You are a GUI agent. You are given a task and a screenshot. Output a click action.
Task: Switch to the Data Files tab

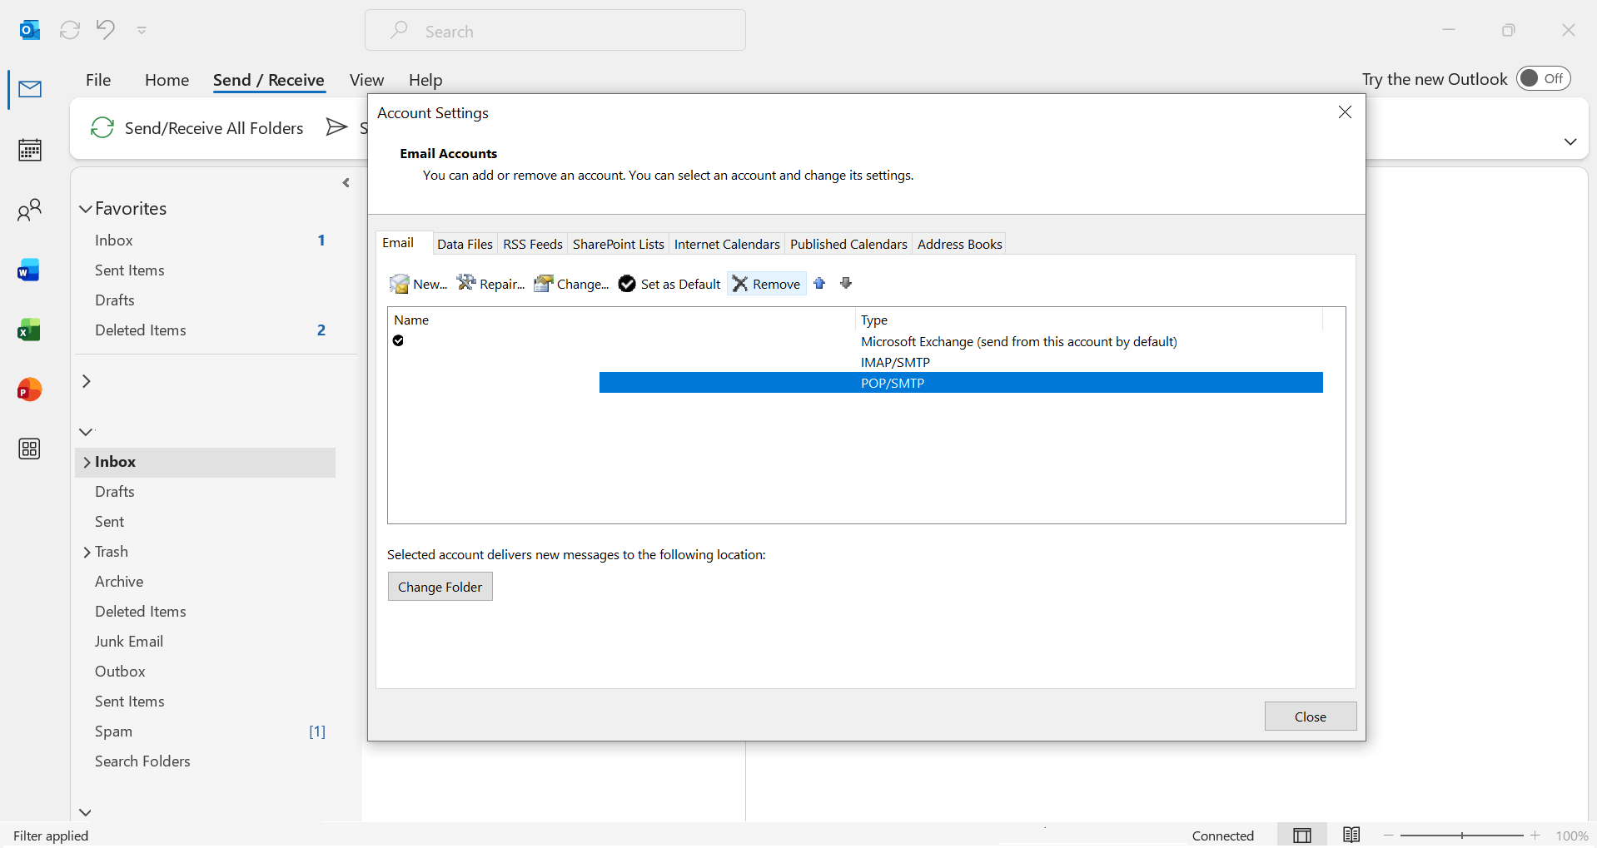465,244
